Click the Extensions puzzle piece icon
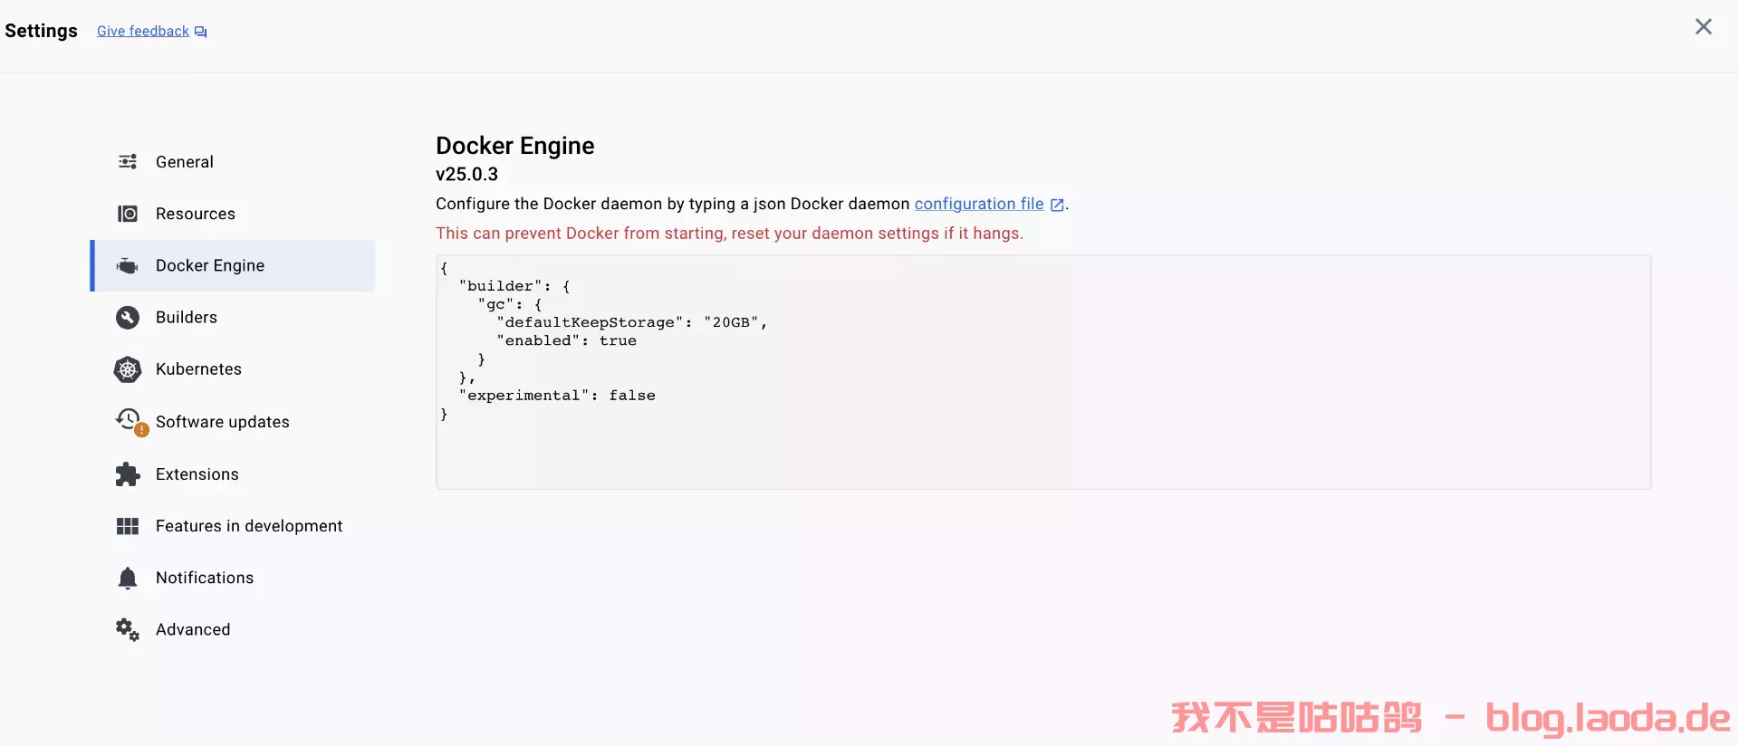 (128, 474)
